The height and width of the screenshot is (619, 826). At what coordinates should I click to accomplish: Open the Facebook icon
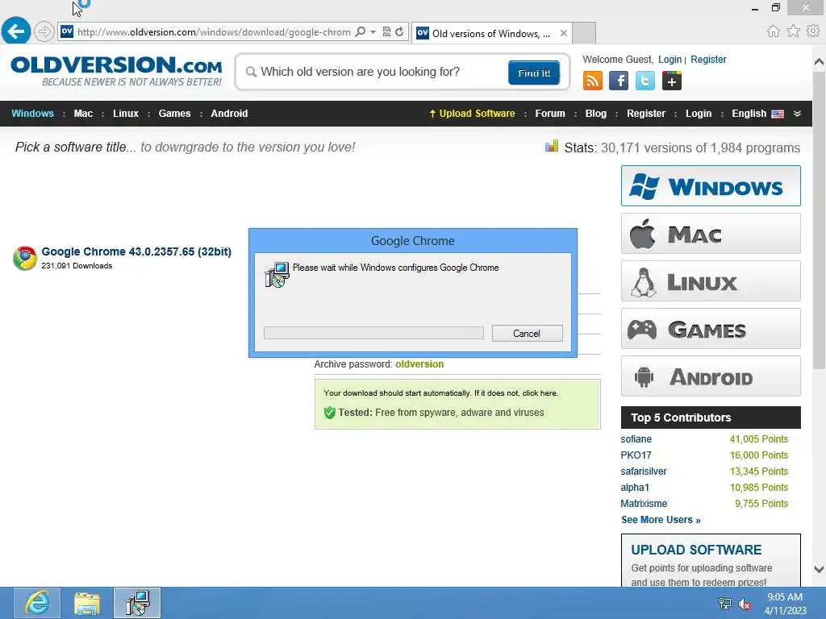tap(619, 81)
